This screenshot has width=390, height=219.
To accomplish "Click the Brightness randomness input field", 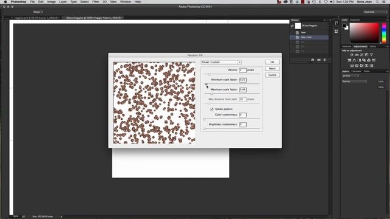I will click(x=243, y=125).
